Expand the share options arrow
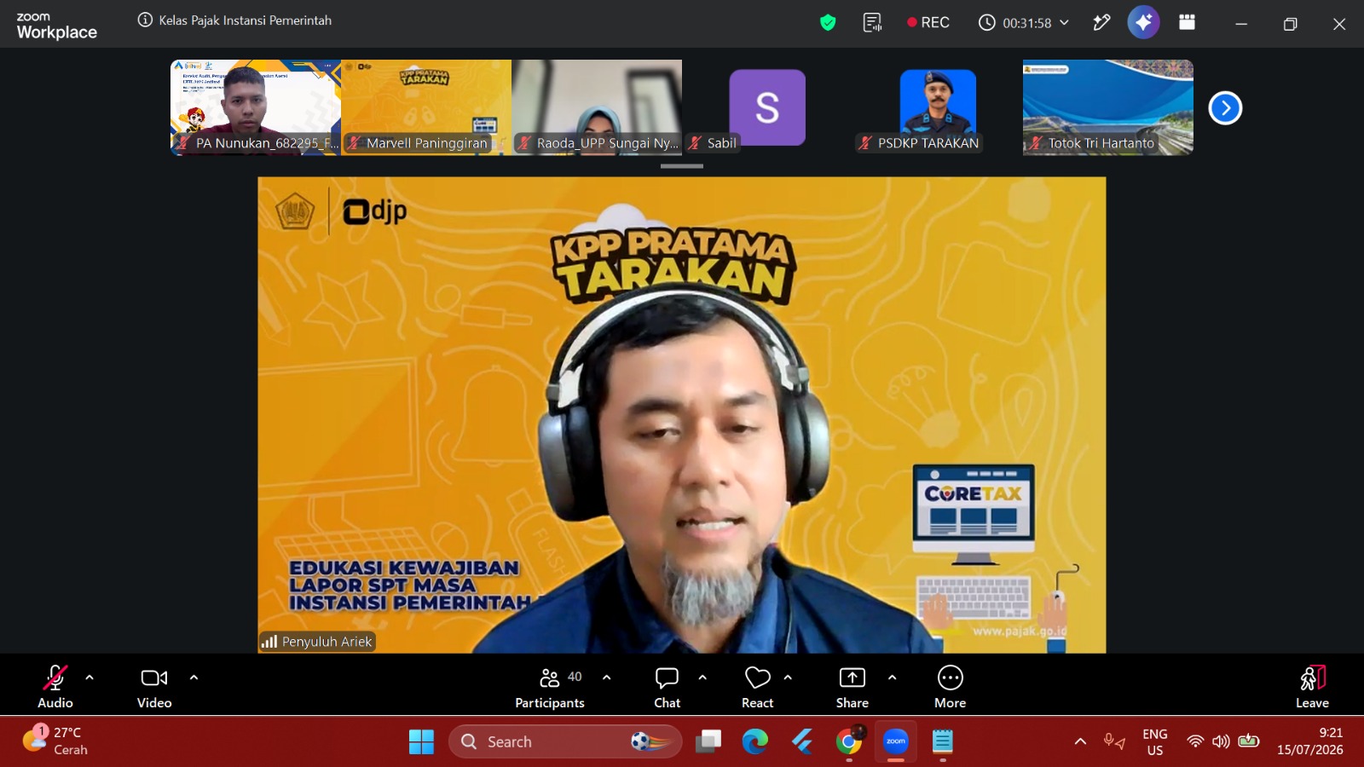This screenshot has width=1364, height=767. point(893,678)
